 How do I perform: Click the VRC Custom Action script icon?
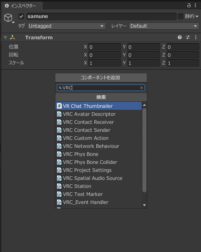(x=59, y=138)
